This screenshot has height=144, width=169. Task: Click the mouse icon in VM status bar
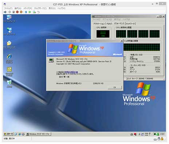[x=159, y=139]
